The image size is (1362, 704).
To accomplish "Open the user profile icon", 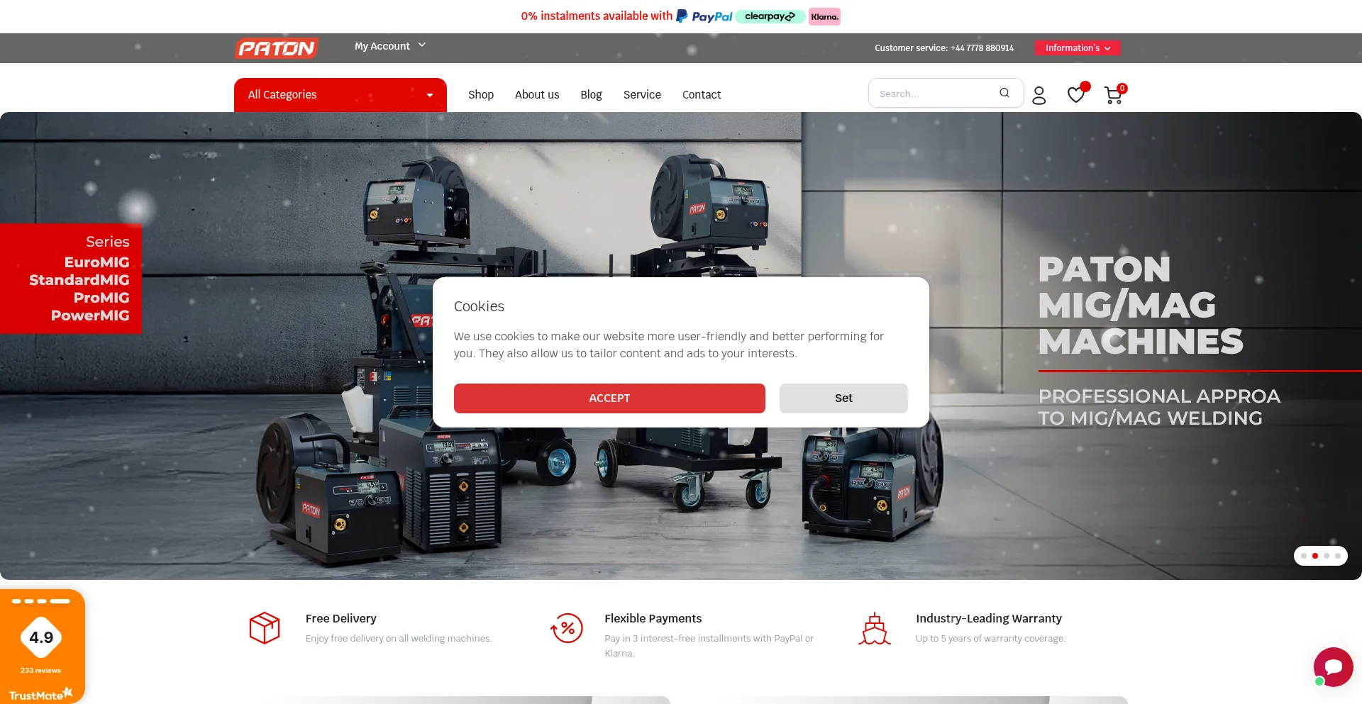I will (1039, 95).
